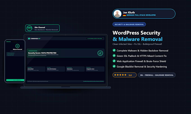Image resolution: width=191 pixels, height=114 pixels.
Task: Click the green footer link text on laptop screen
Action: point(94,81)
